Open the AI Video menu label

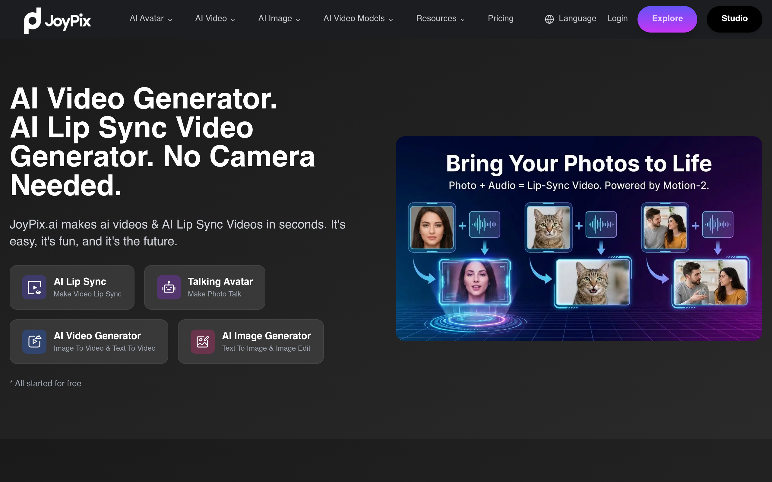click(211, 18)
